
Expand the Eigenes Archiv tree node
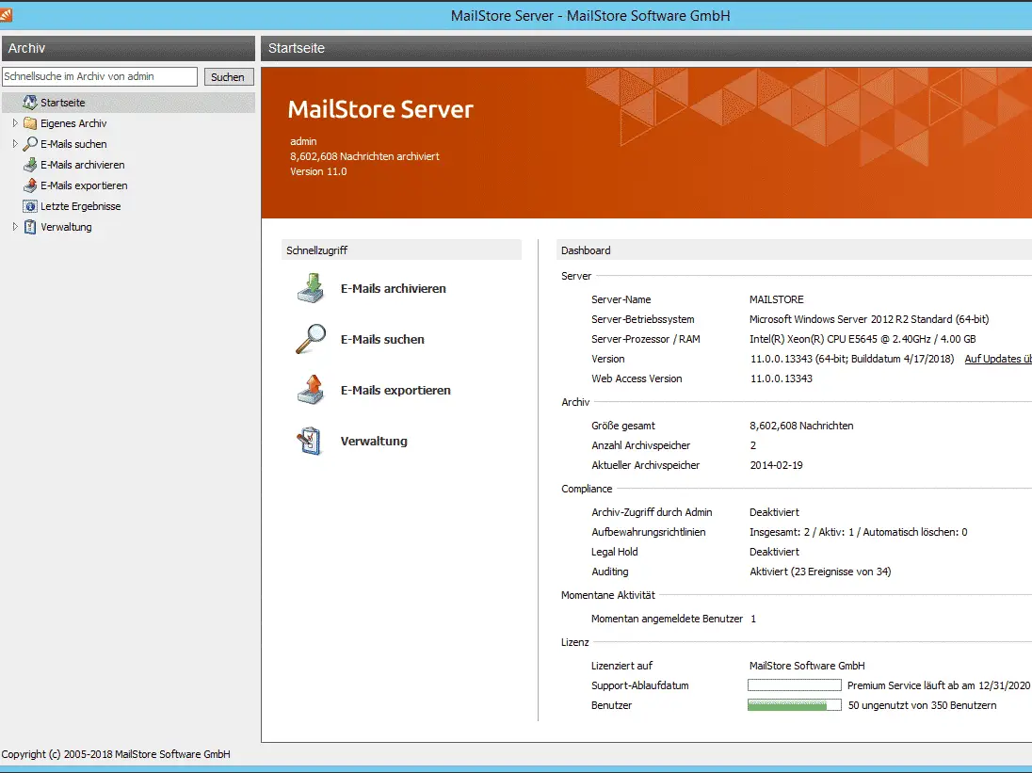15,123
